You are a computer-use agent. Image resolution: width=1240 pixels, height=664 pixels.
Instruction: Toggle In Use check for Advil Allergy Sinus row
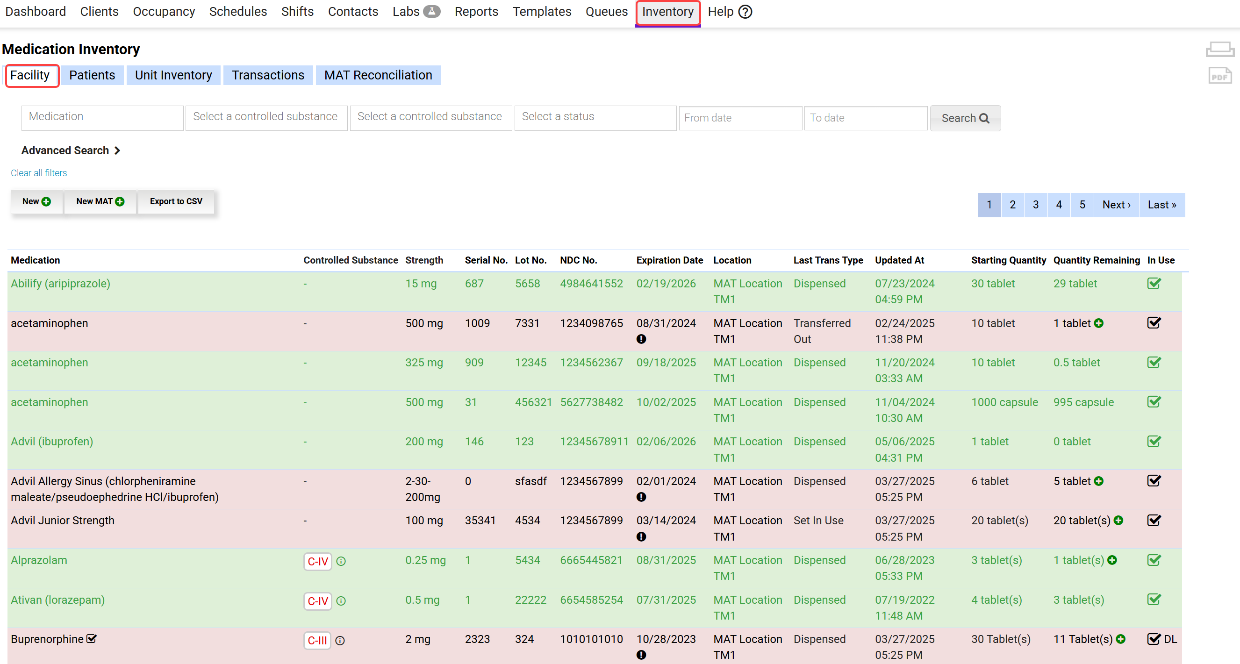(1154, 481)
